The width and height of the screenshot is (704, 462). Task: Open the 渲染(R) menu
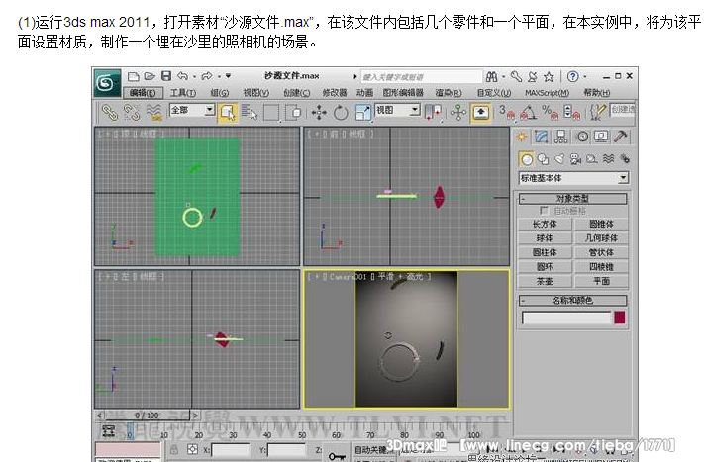[449, 93]
